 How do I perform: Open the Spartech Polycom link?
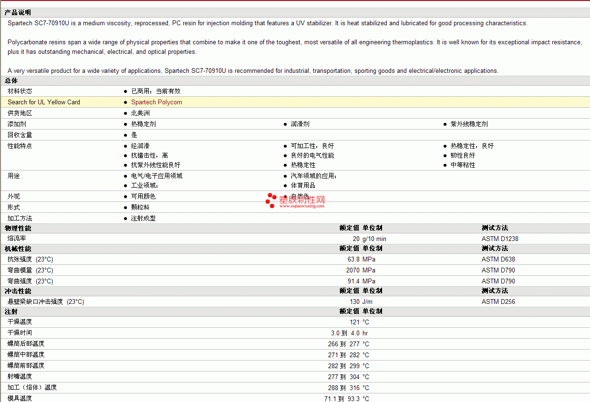pyautogui.click(x=156, y=102)
